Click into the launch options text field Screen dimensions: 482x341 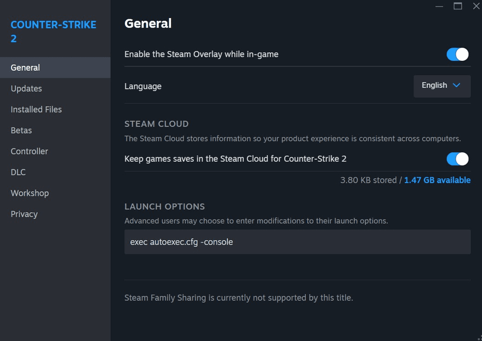(297, 242)
